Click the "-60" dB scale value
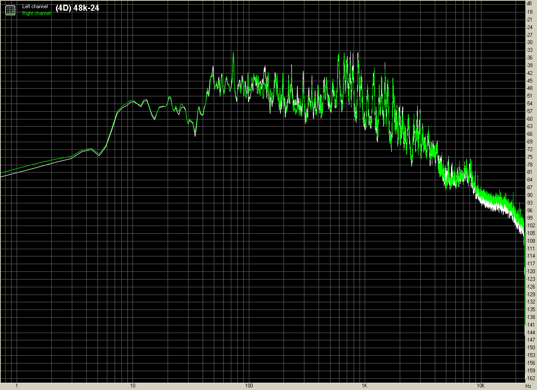 pos(530,119)
